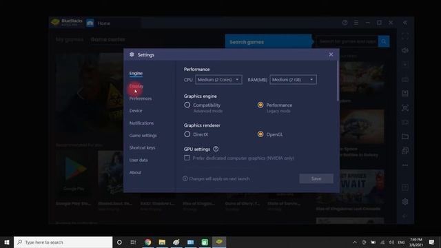Viewport: 441px width, 248px height.
Task: Open Task View on taskbar
Action: coord(133,242)
